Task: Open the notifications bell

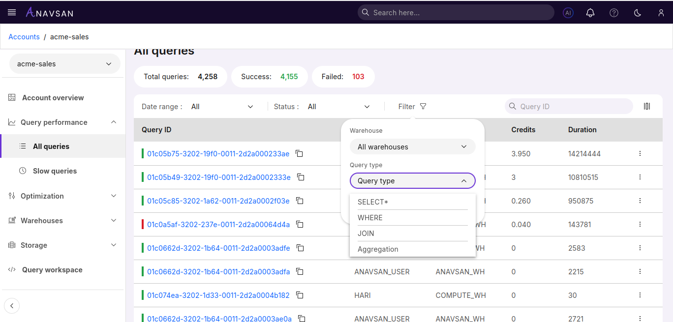Action: [x=590, y=13]
